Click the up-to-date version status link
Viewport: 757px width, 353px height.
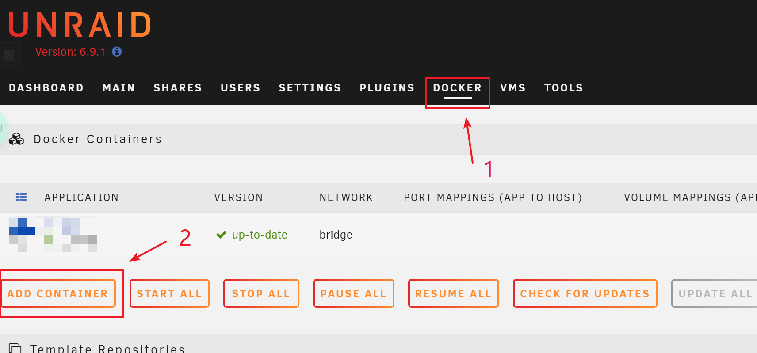click(x=260, y=235)
